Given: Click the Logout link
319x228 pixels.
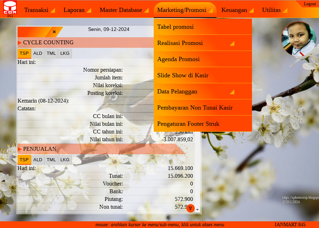Looking at the screenshot, I should tap(310, 4).
